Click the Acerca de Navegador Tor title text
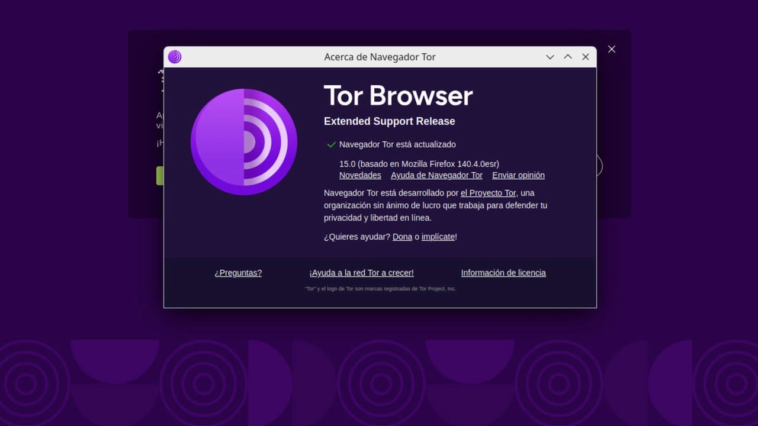This screenshot has width=758, height=426. (x=380, y=57)
